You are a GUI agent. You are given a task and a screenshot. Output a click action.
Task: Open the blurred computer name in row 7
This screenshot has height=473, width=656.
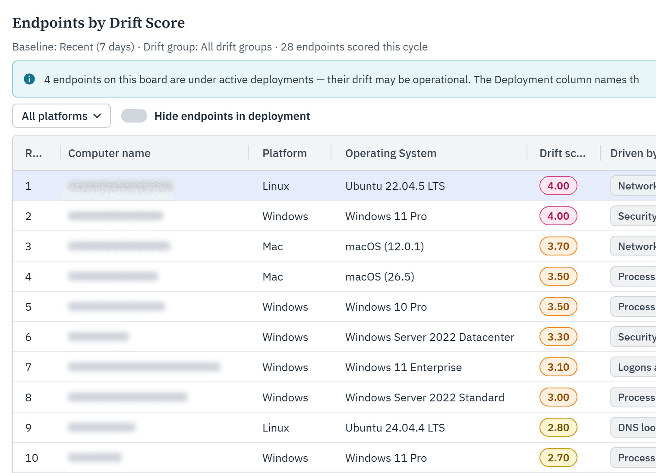click(144, 367)
